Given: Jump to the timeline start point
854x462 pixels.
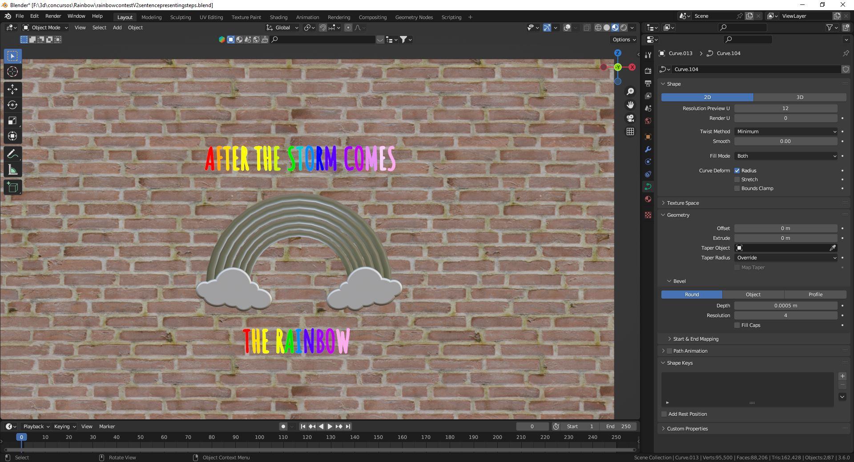Looking at the screenshot, I should pyautogui.click(x=303, y=426).
